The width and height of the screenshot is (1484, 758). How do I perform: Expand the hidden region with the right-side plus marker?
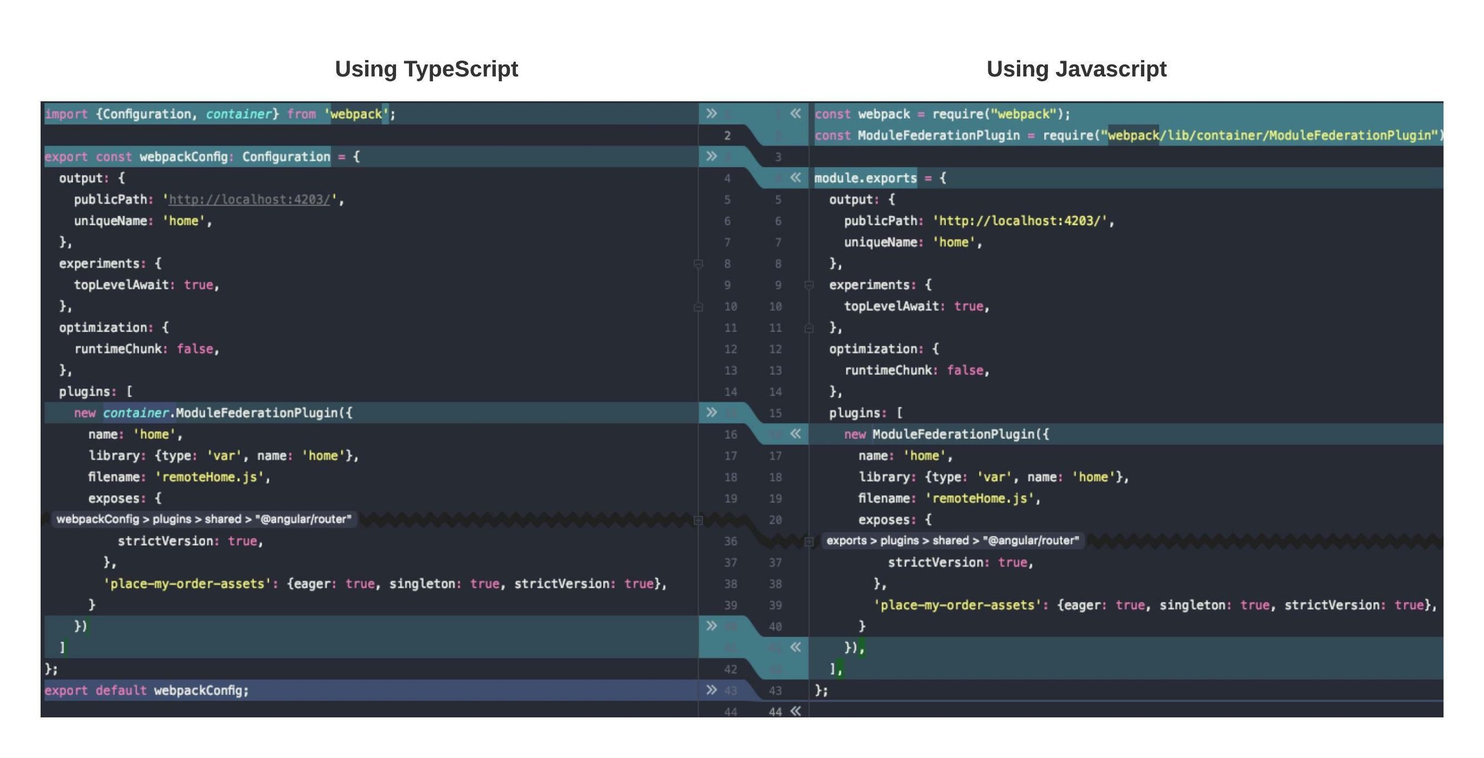click(x=809, y=542)
